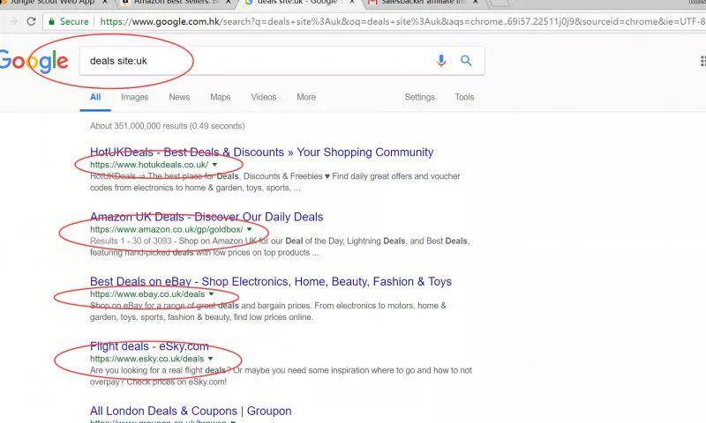This screenshot has width=706, height=423.
Task: Expand dropdown arrow next to amazon.co.uk/gp/goldbox URL
Action: (x=250, y=230)
